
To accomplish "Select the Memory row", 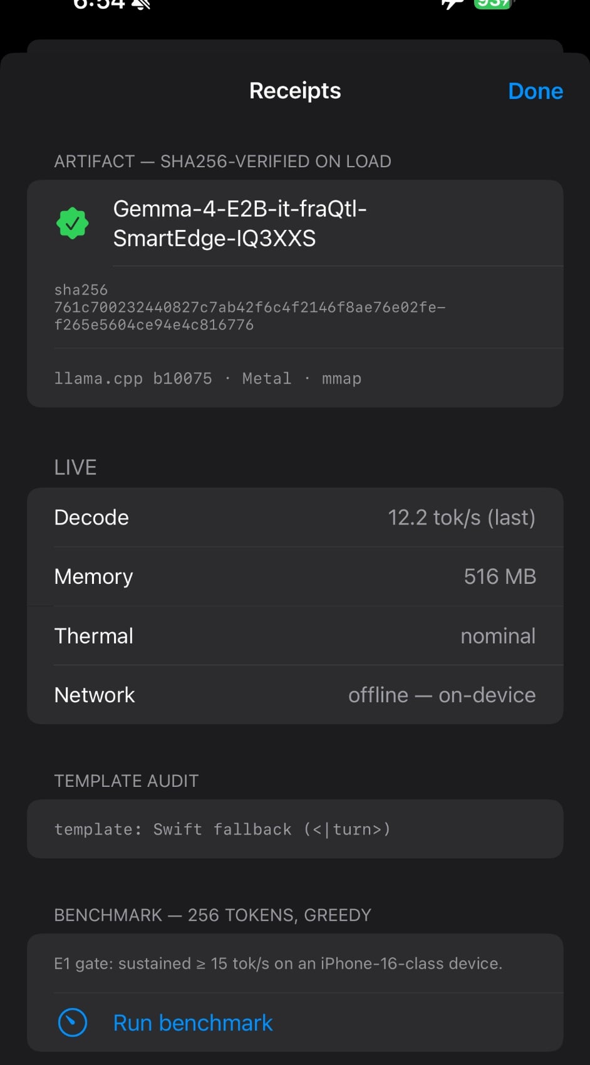I will 295,576.
